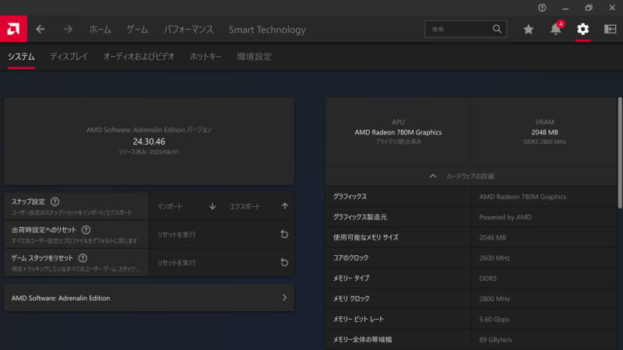Click help icon next to スナップ設定

coord(55,201)
